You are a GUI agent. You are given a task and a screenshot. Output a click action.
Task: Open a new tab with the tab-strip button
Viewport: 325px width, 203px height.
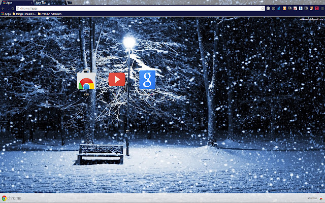pos(70,3)
